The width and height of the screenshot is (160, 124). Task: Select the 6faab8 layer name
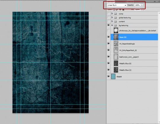pyautogui.click(x=119, y=77)
